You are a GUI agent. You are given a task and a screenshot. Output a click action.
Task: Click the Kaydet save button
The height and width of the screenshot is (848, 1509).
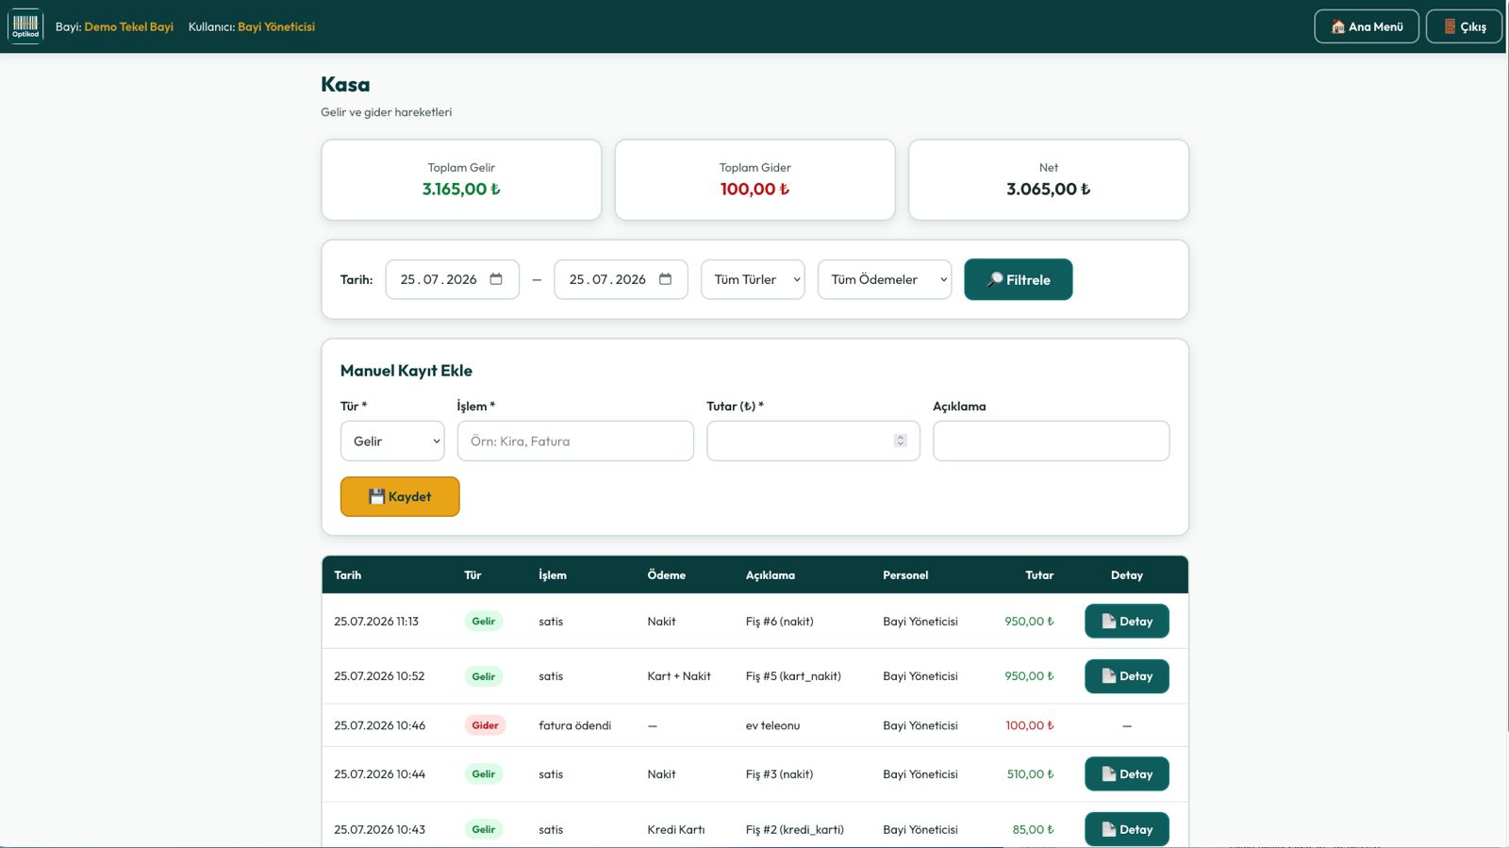pos(400,496)
